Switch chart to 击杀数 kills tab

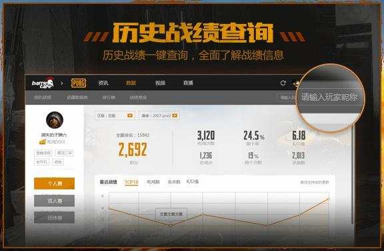pos(174,182)
